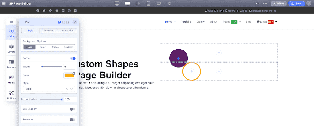Open the orange border color swatch

click(69, 76)
